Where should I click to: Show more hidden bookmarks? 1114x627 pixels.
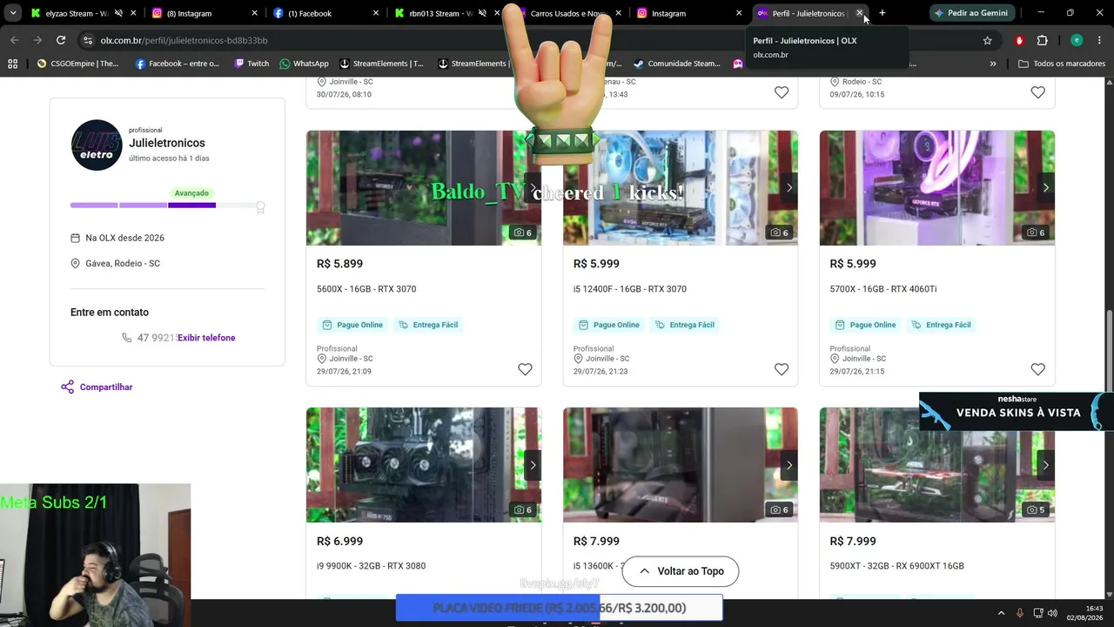pos(993,64)
